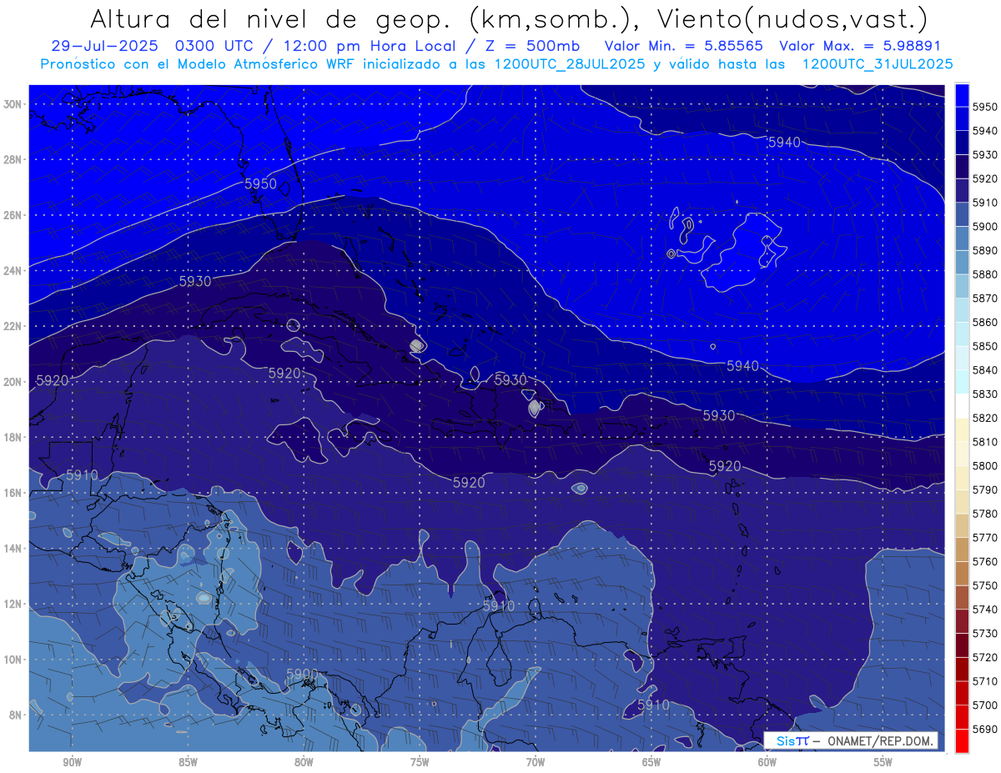Click the white legend swatch between 5820 and 5830
Image resolution: width=1001 pixels, height=773 pixels.
coord(962,405)
